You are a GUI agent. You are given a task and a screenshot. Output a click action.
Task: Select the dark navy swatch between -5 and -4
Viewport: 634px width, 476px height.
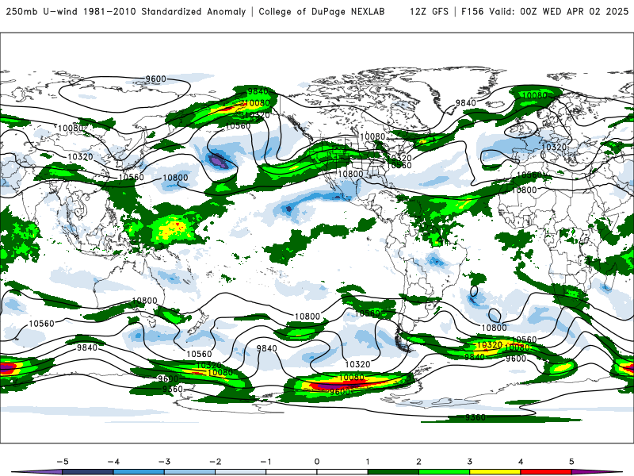pos(88,472)
